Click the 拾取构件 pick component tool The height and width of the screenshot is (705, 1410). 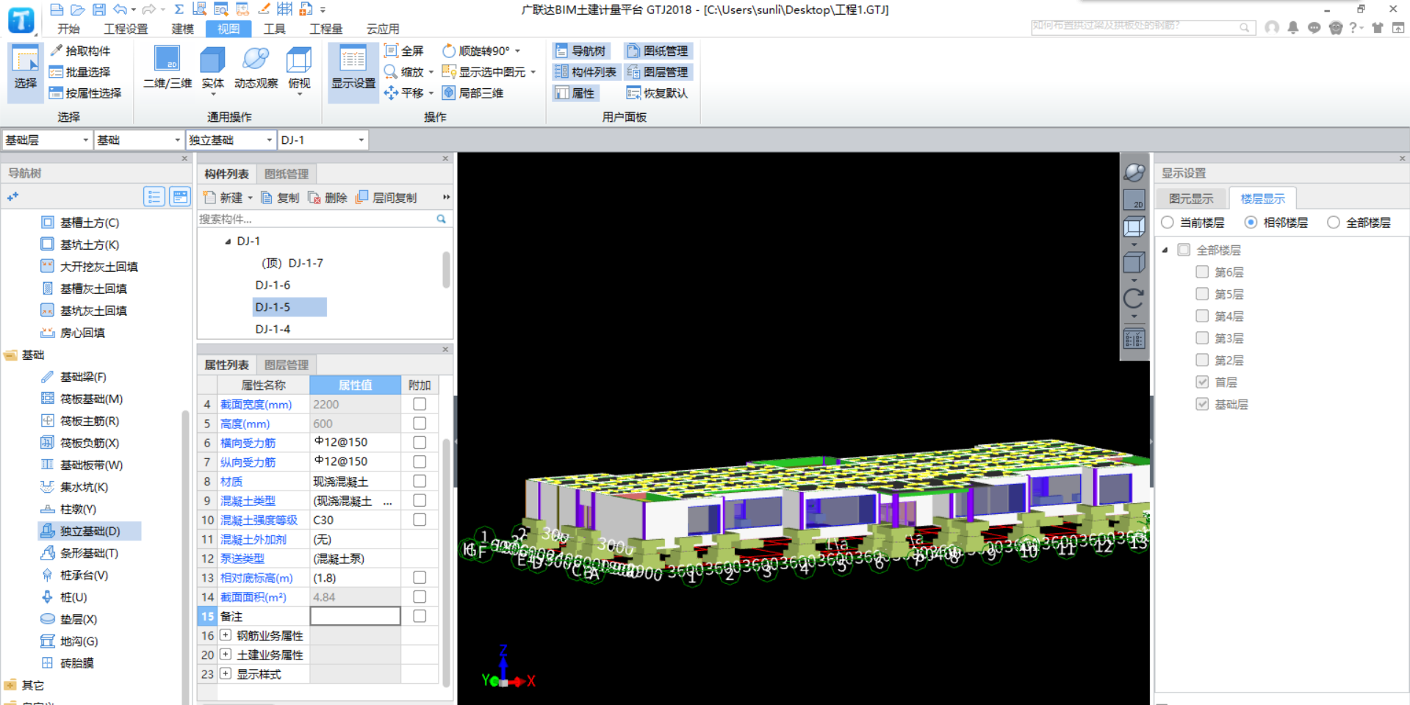tap(80, 51)
